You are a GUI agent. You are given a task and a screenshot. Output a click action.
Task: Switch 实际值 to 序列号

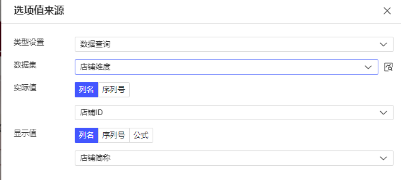[114, 90]
